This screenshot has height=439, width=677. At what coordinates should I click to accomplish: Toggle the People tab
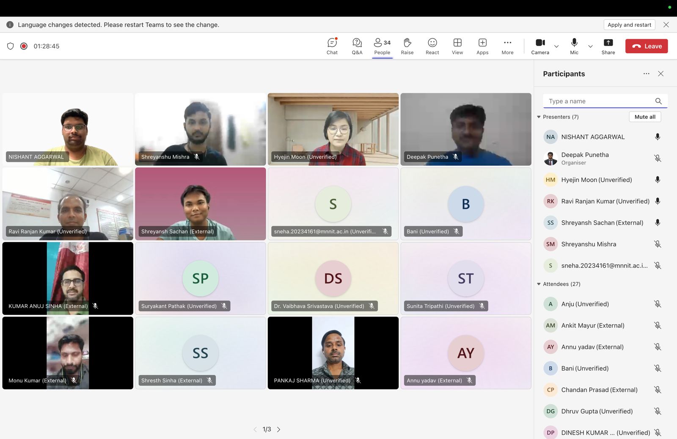382,46
